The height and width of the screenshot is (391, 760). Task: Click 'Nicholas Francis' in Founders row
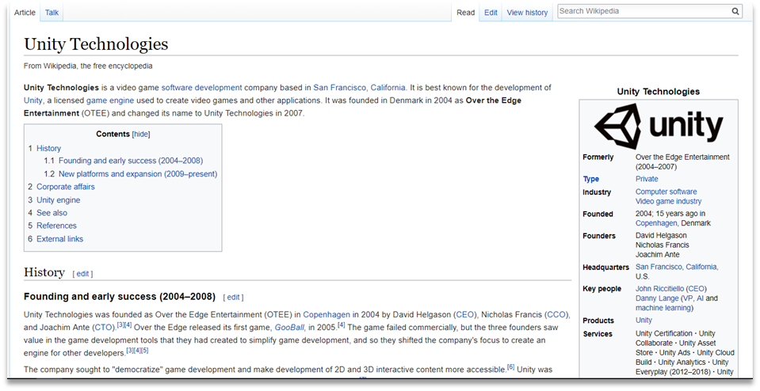click(x=662, y=245)
